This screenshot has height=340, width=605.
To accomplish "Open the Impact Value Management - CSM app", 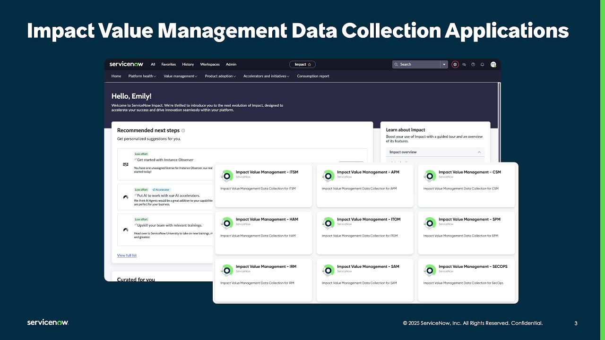I will 466,185.
